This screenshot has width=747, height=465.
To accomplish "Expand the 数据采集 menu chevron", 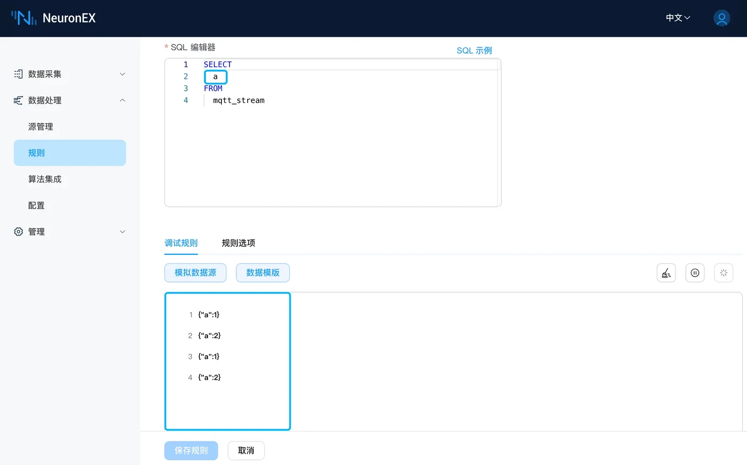I will [x=122, y=74].
